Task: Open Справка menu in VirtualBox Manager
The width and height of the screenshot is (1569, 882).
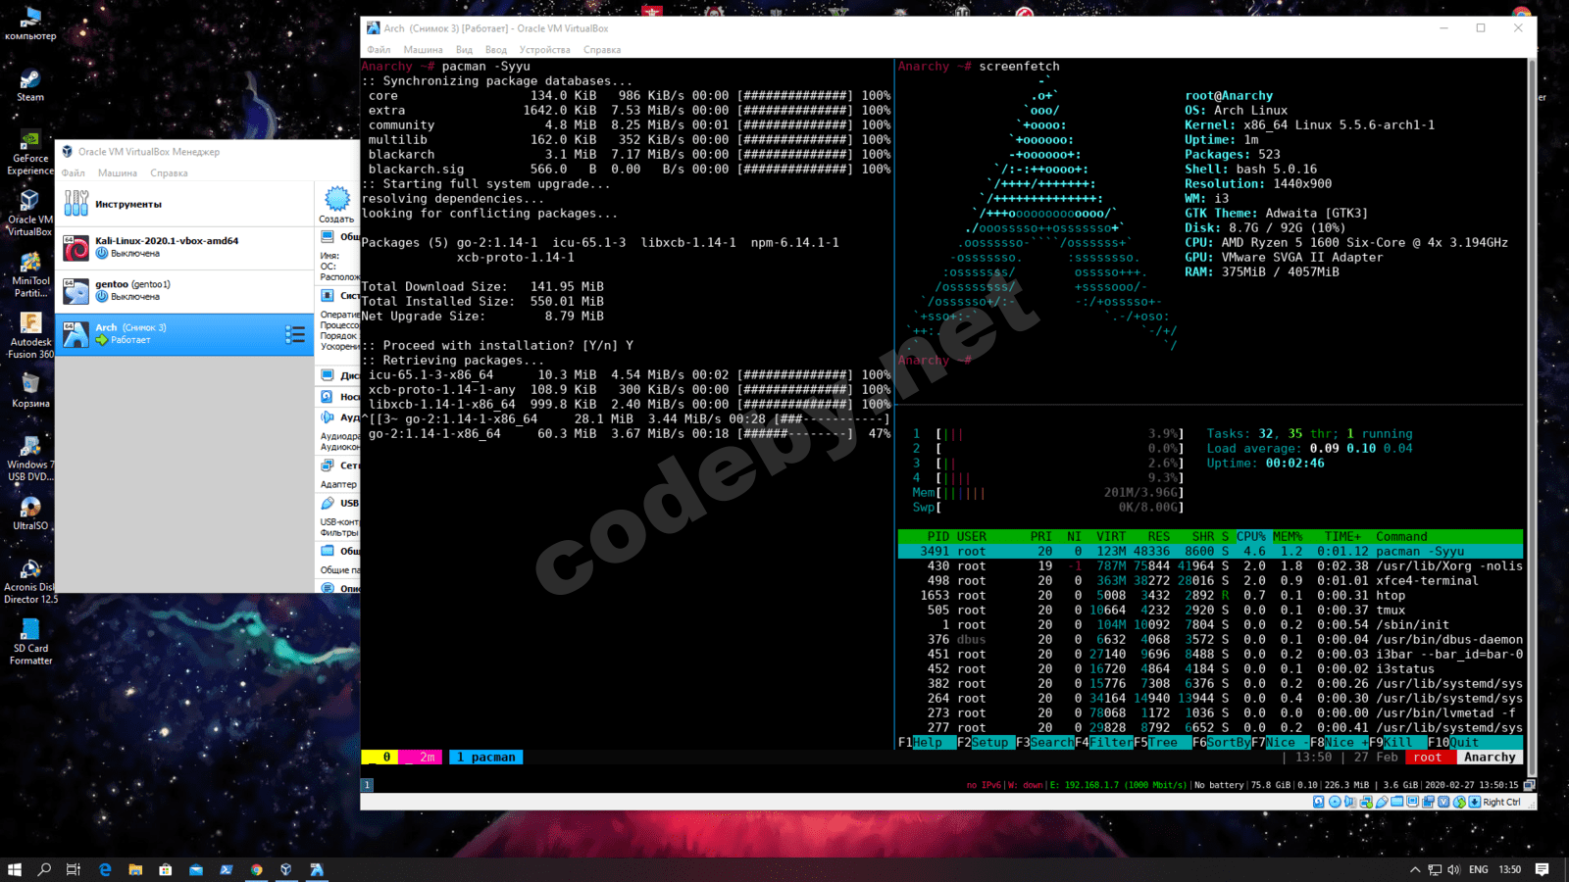Action: pyautogui.click(x=169, y=173)
